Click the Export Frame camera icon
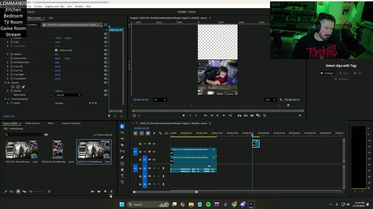Screen dimensions: 373x209 click(252, 116)
